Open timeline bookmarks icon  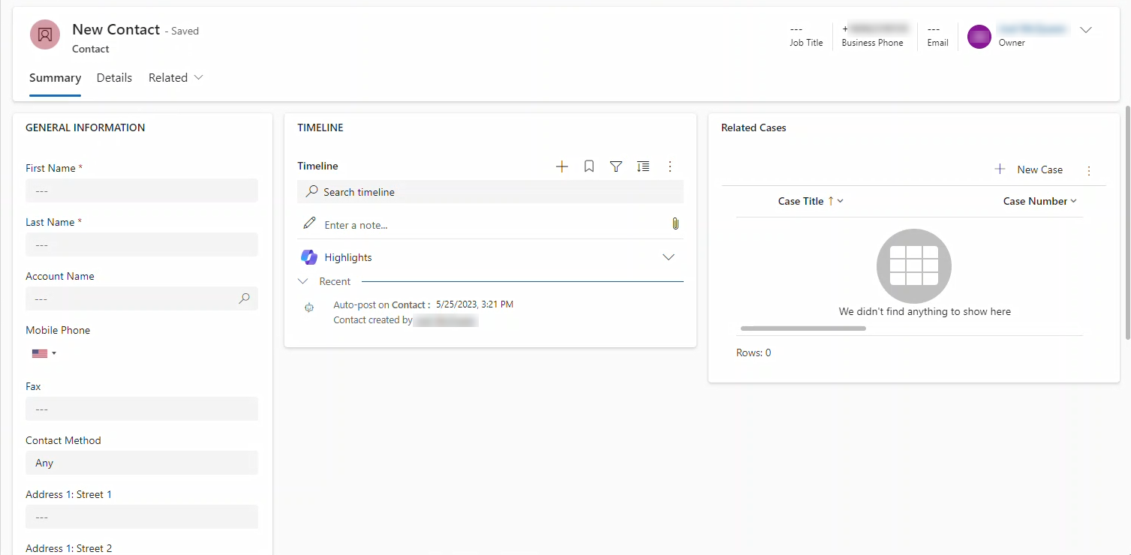[589, 166]
